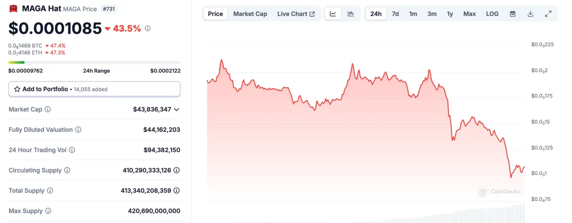Download the chart data
572x223 pixels.
[530, 14]
